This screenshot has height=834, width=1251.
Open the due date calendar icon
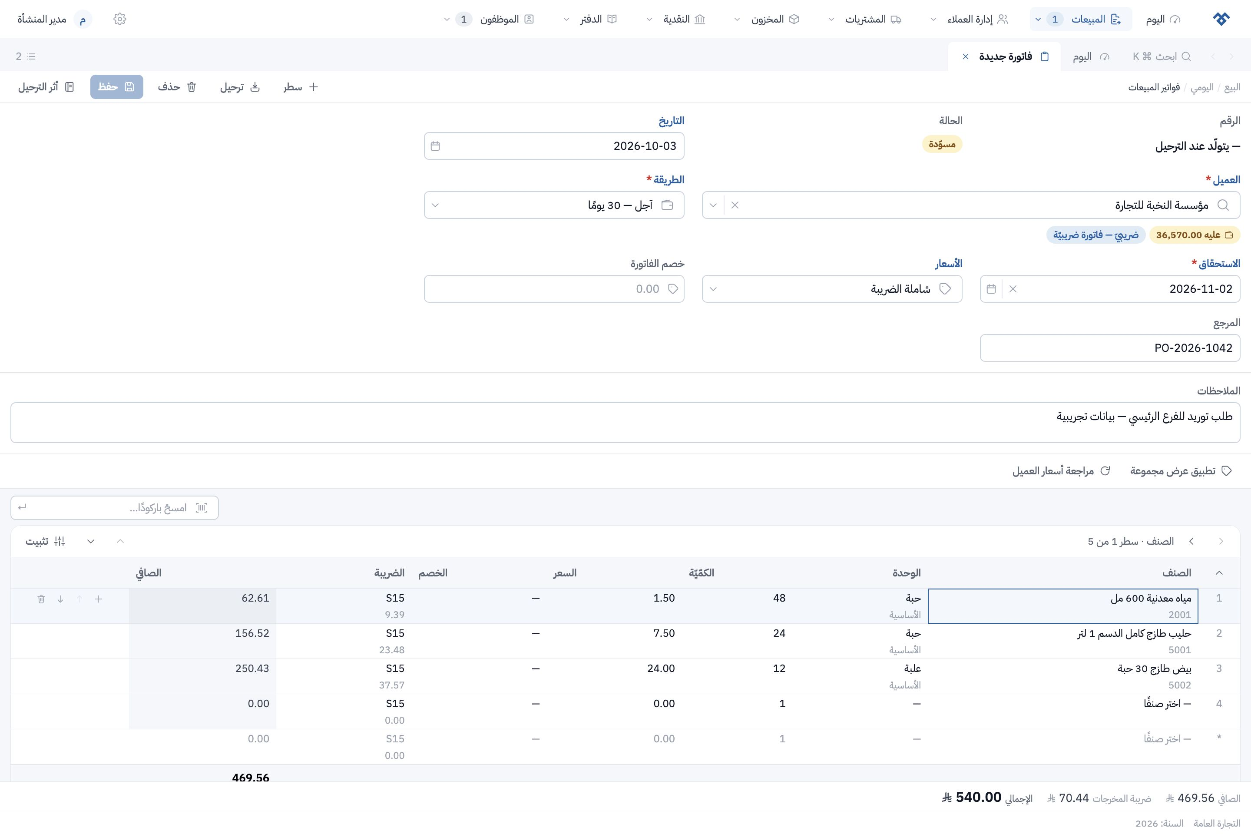[991, 289]
